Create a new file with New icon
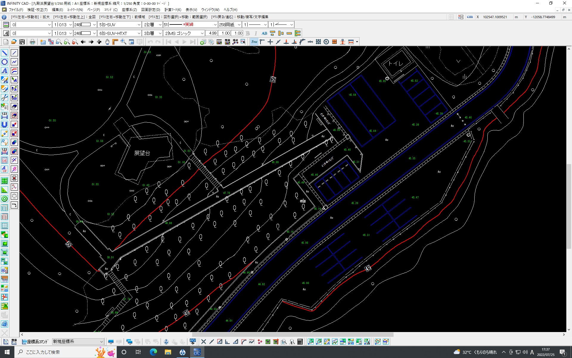Viewport: 572px width, 358px height. coord(6,42)
